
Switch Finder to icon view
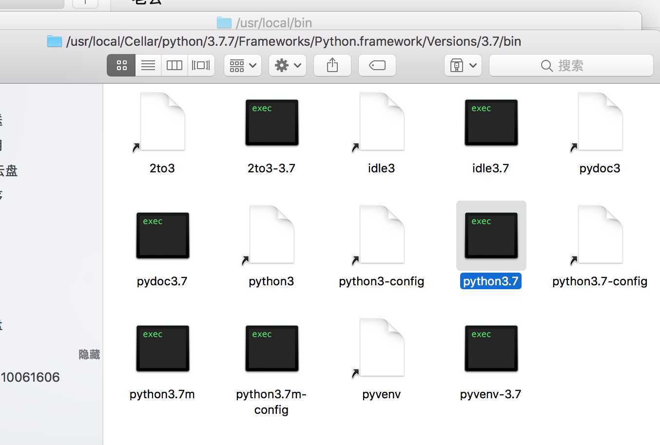click(121, 65)
